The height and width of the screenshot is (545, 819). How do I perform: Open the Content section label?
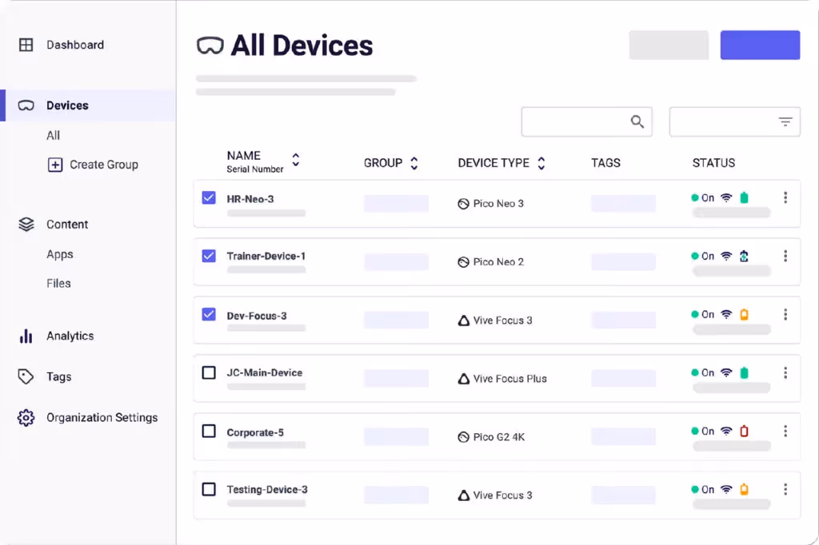67,225
